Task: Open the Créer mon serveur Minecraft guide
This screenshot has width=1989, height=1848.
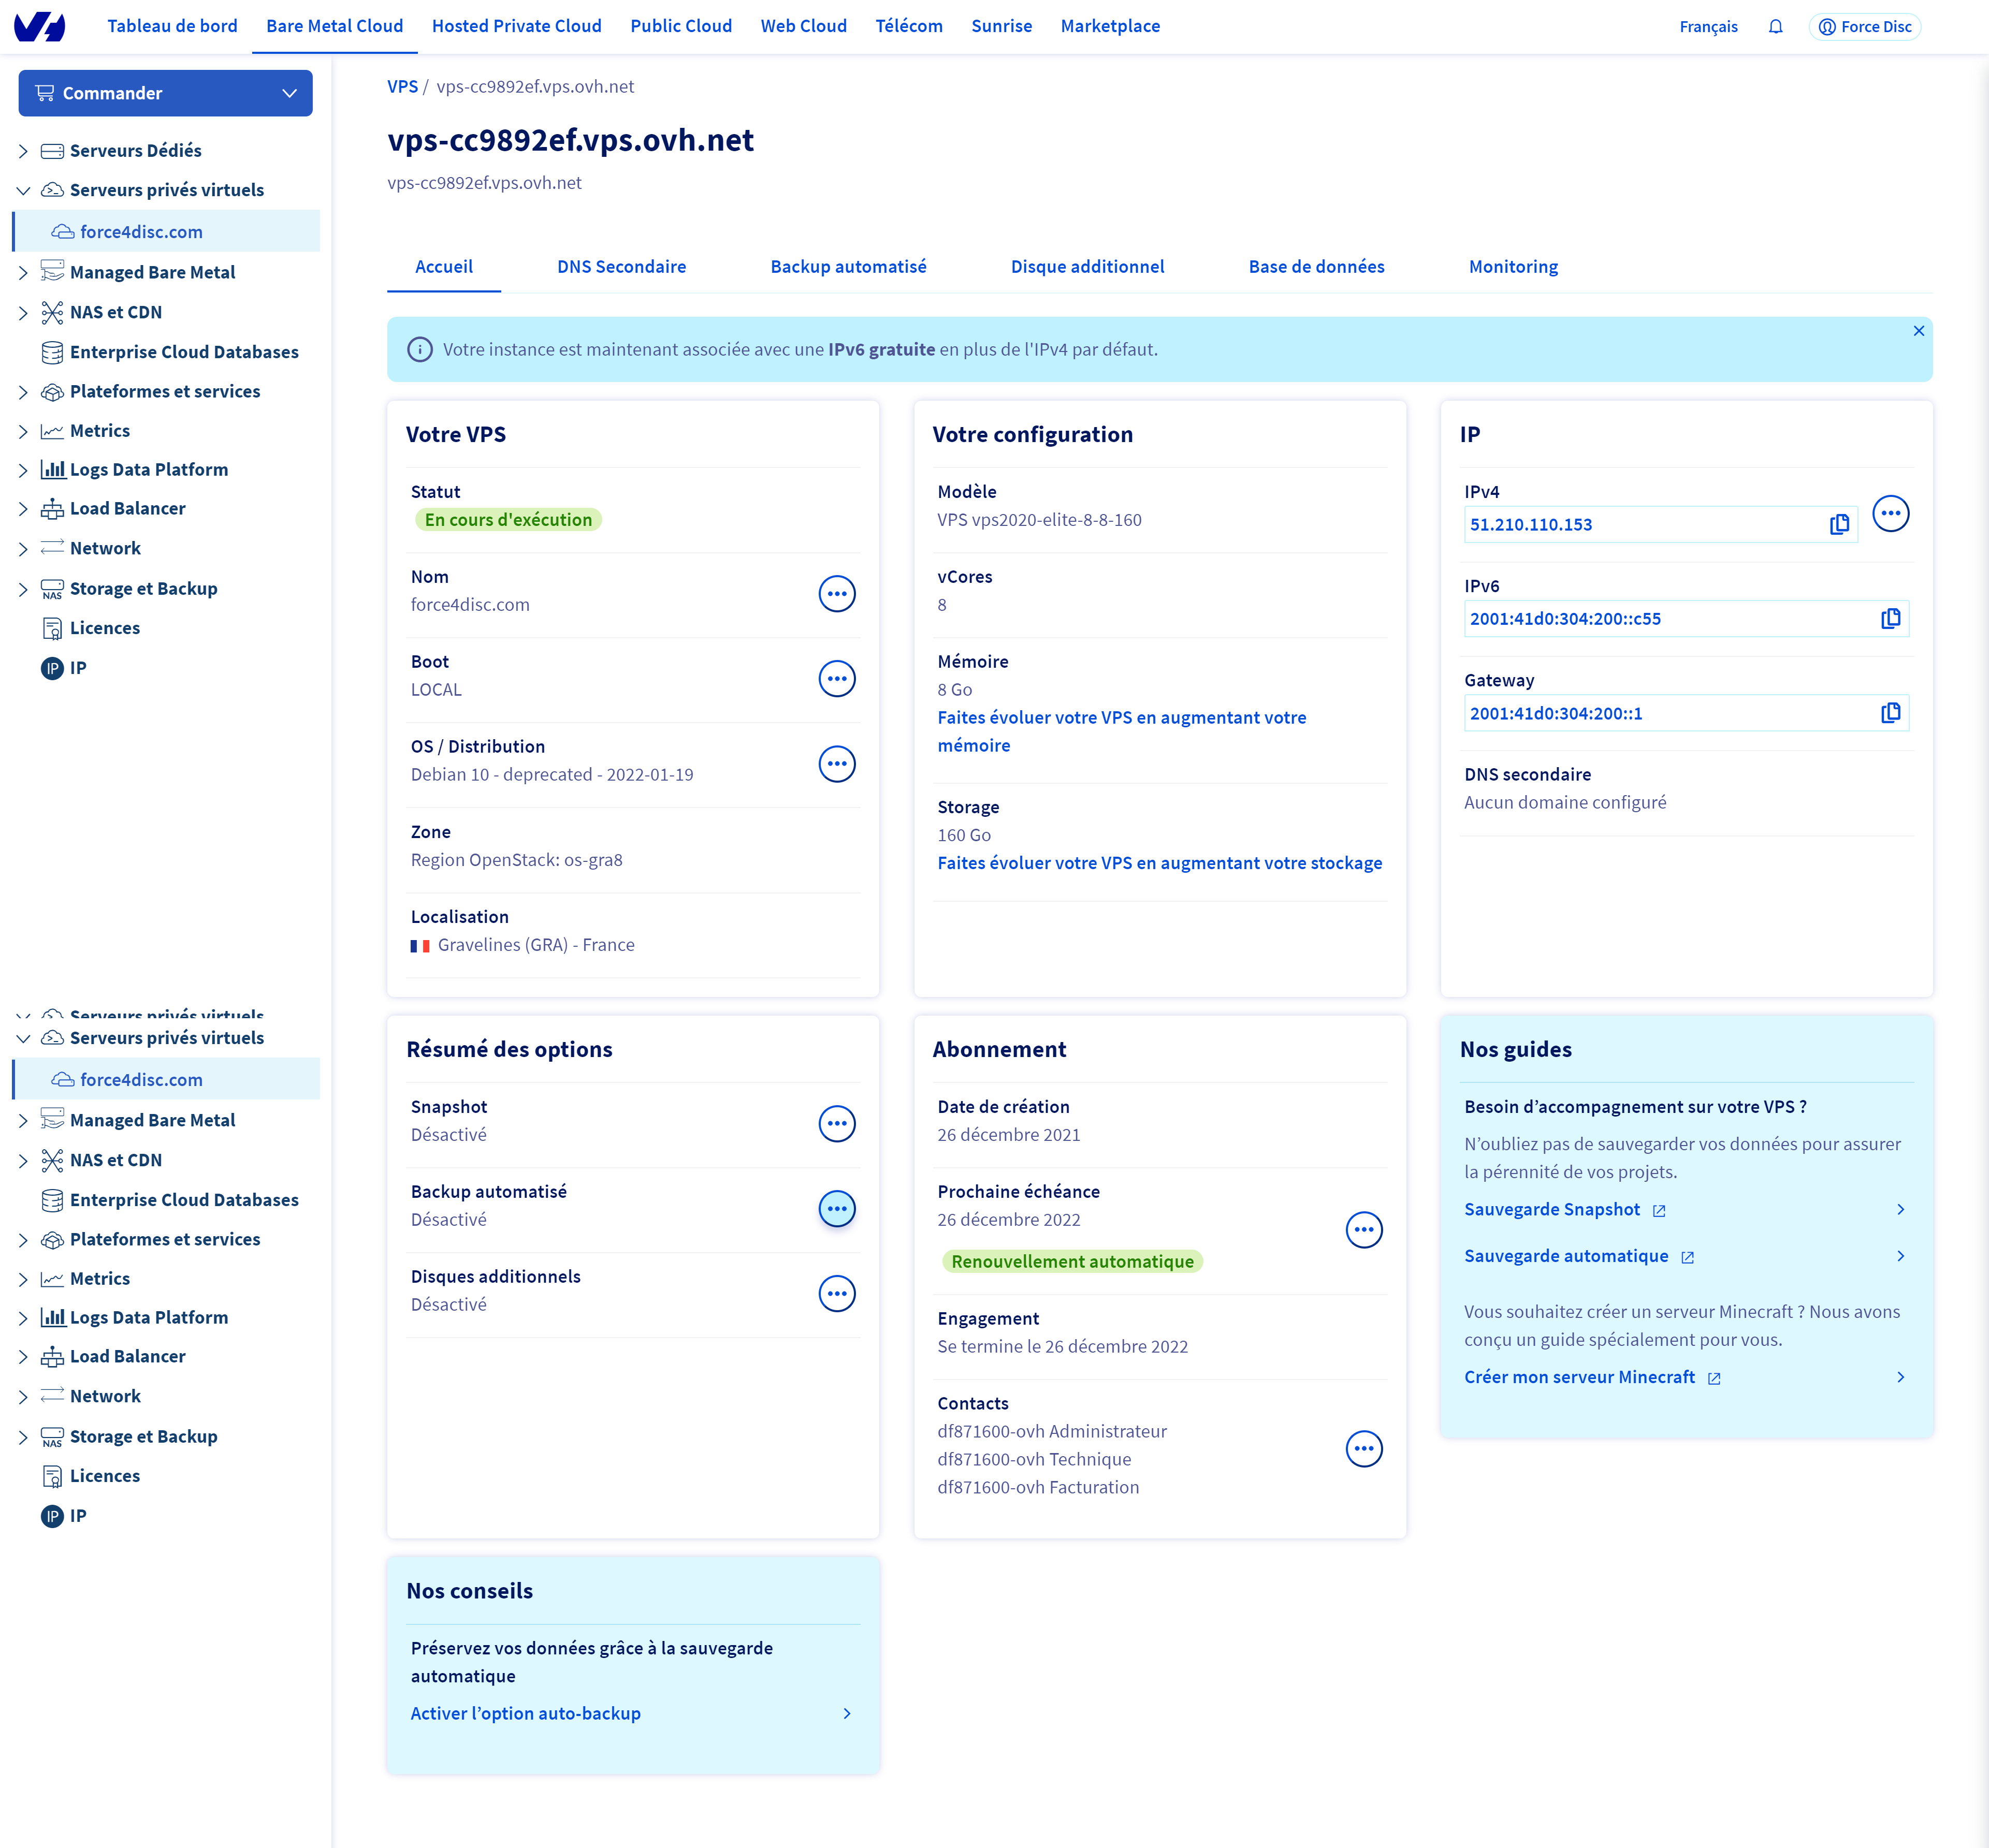Action: tap(1579, 1377)
